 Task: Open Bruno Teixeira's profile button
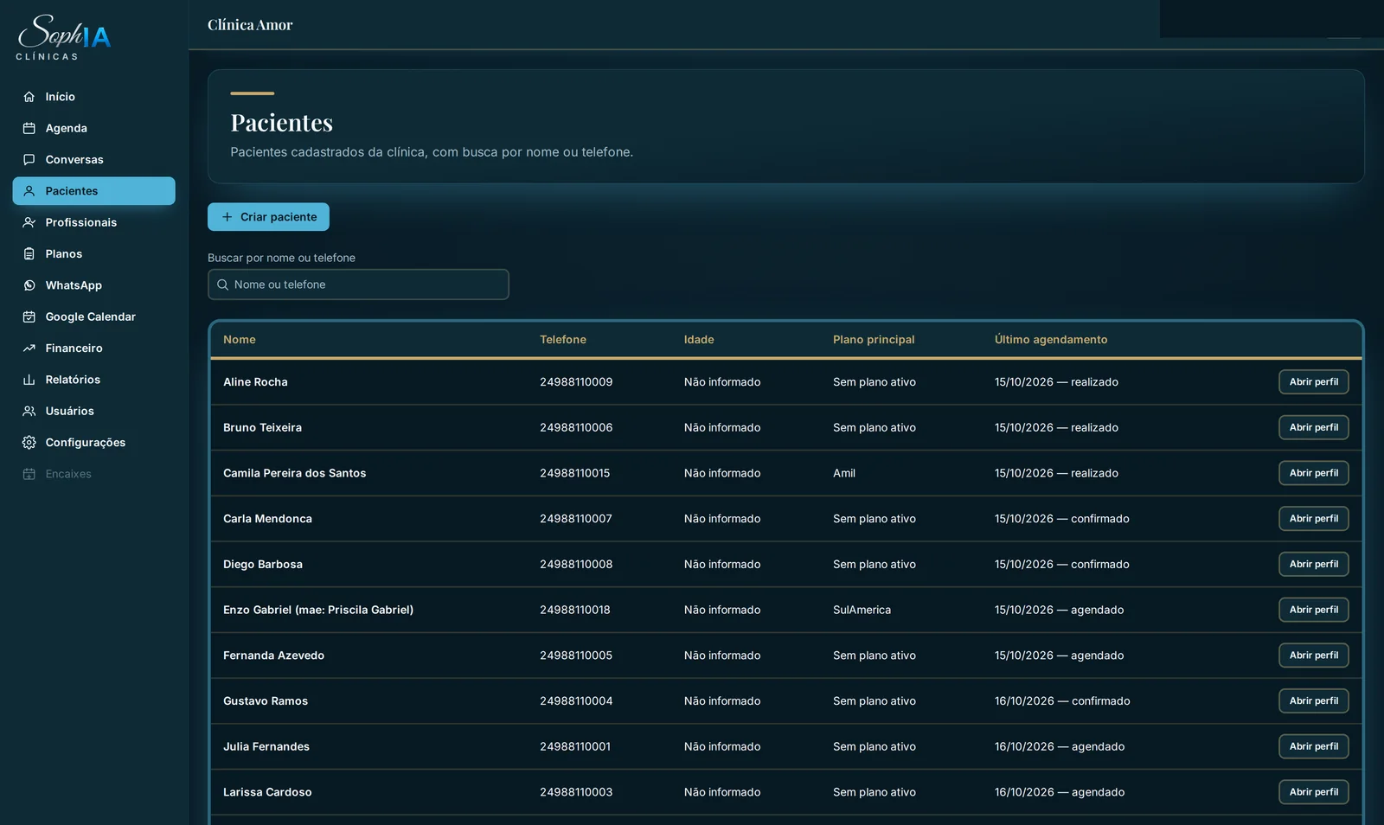pos(1313,427)
